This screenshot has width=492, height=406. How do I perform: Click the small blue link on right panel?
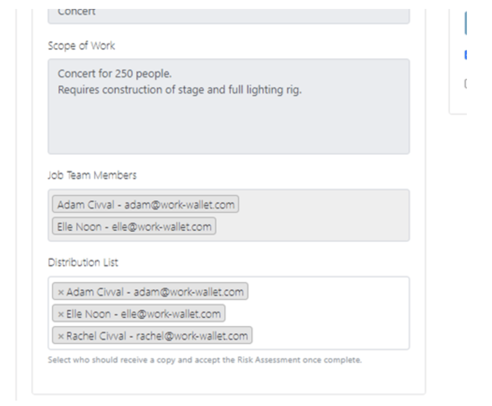click(x=466, y=55)
